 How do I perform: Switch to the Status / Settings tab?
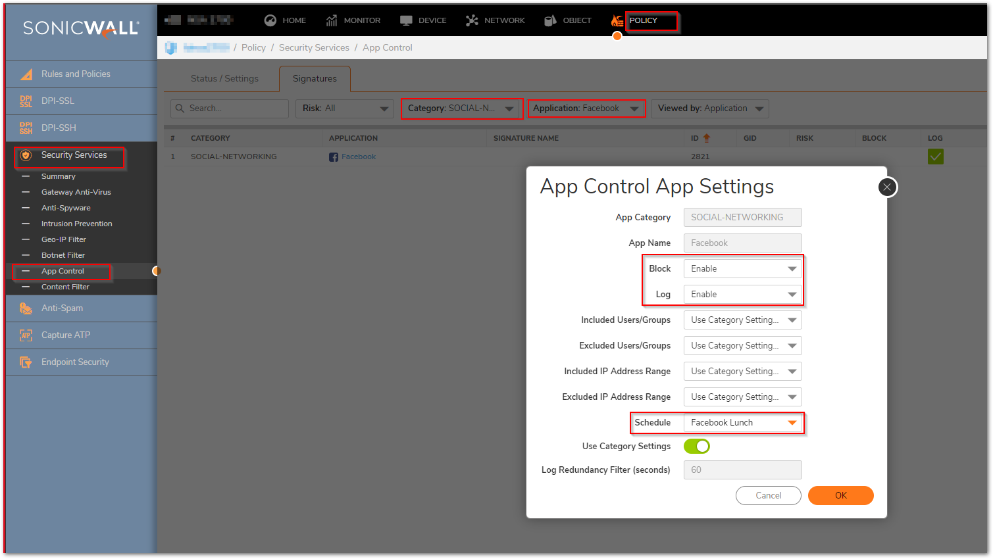pyautogui.click(x=224, y=79)
